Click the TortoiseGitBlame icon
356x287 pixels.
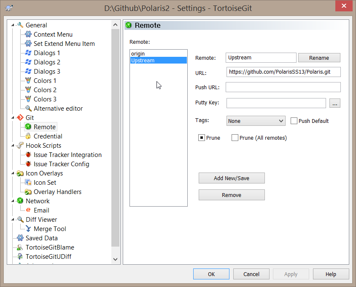[20, 247]
